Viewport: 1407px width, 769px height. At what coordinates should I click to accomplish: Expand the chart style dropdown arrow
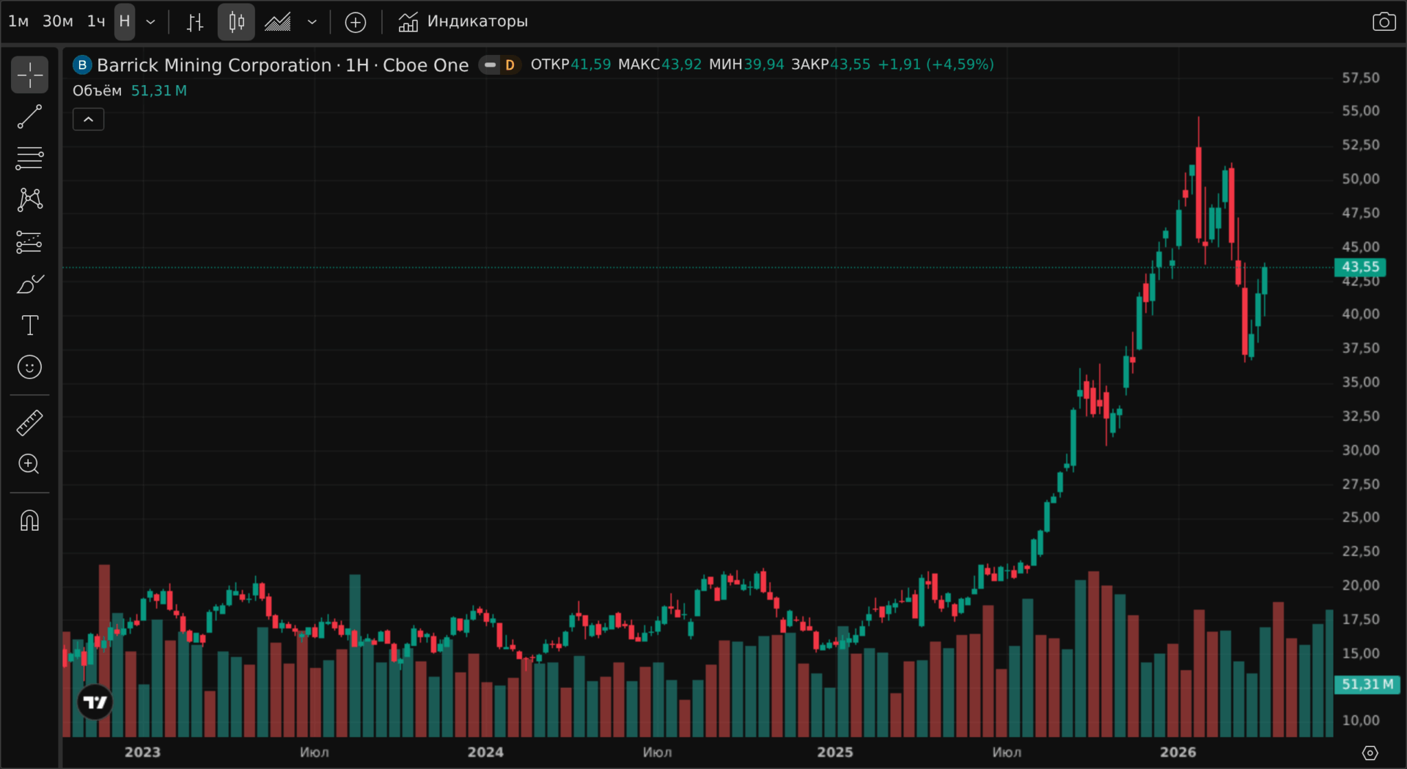[x=312, y=22]
